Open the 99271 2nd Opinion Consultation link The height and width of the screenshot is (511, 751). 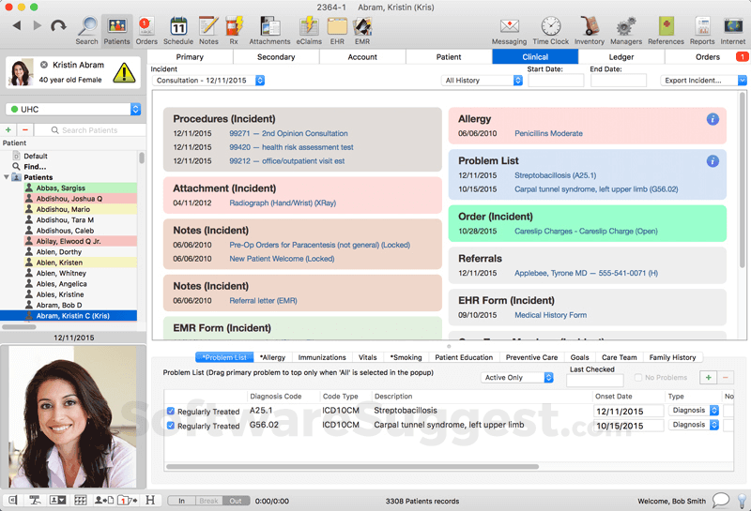288,134
